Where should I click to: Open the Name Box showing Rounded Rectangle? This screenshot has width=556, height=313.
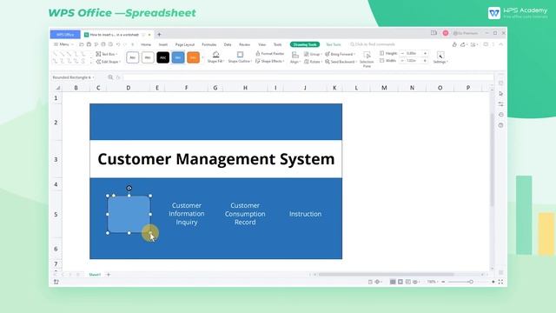tap(73, 77)
